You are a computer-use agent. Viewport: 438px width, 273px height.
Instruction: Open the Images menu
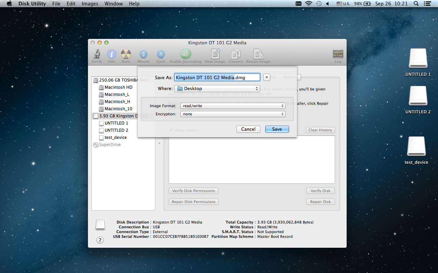tap(90, 4)
